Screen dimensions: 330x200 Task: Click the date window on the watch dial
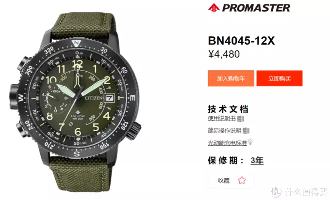coord(110,98)
